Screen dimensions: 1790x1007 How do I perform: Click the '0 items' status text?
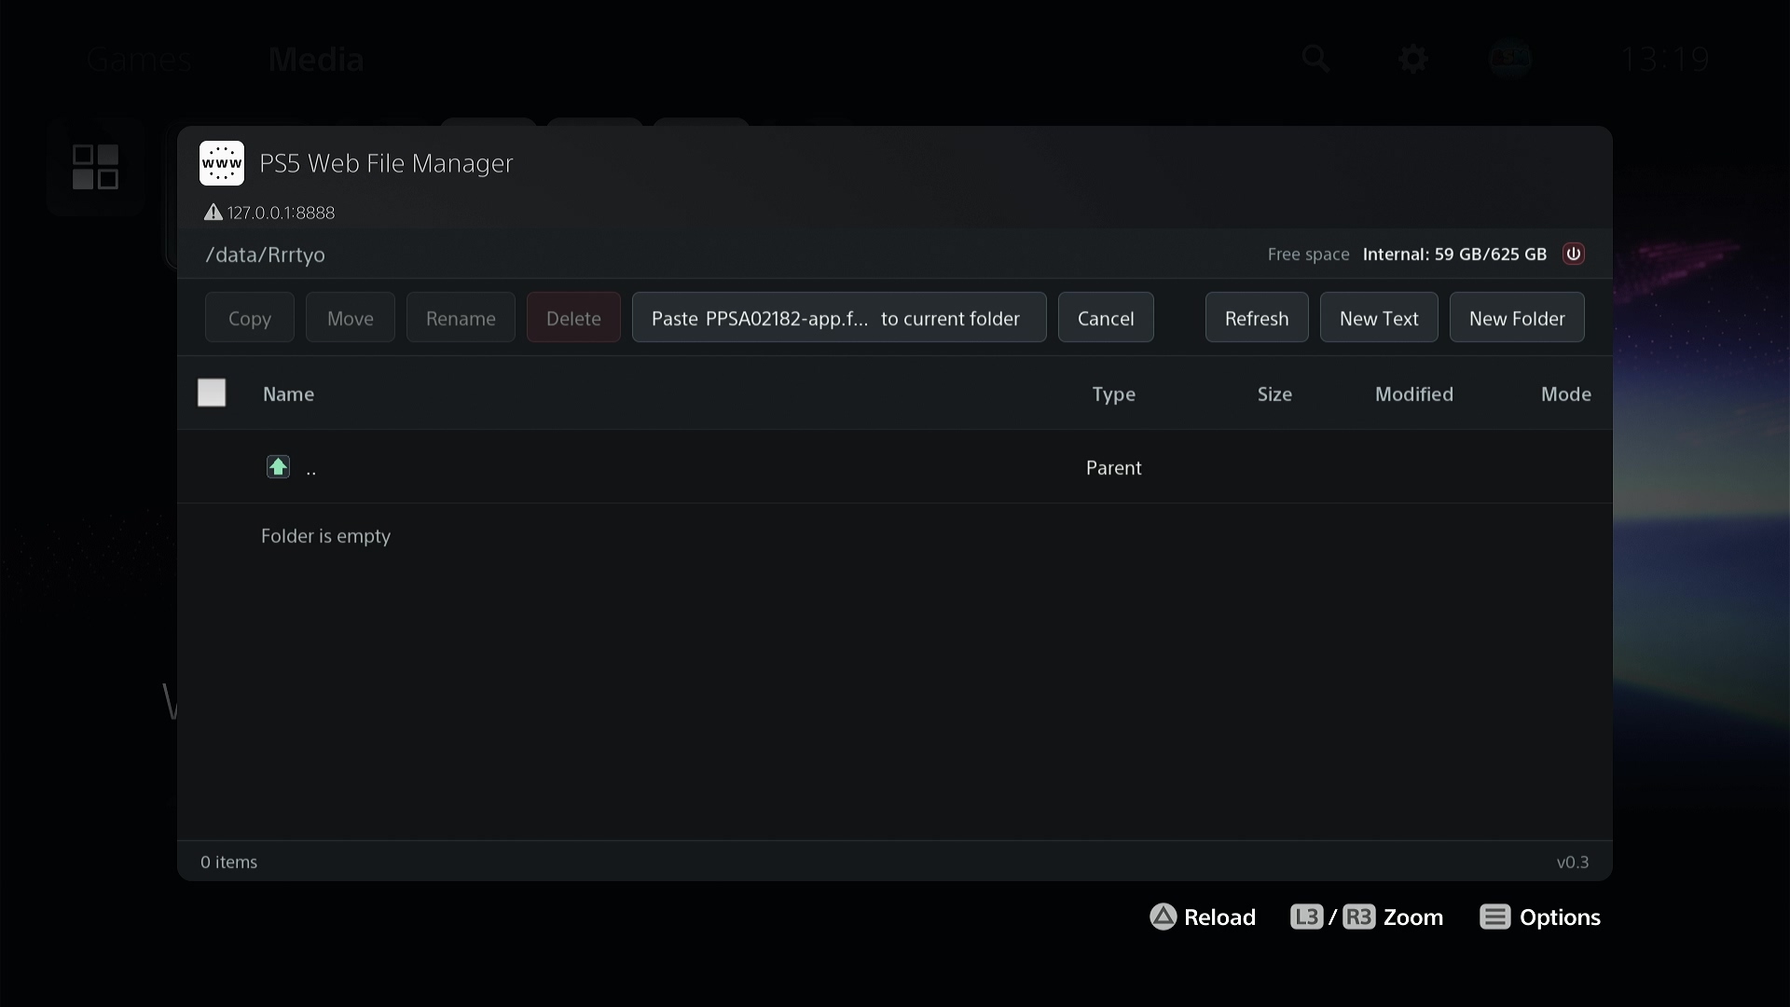click(x=228, y=862)
